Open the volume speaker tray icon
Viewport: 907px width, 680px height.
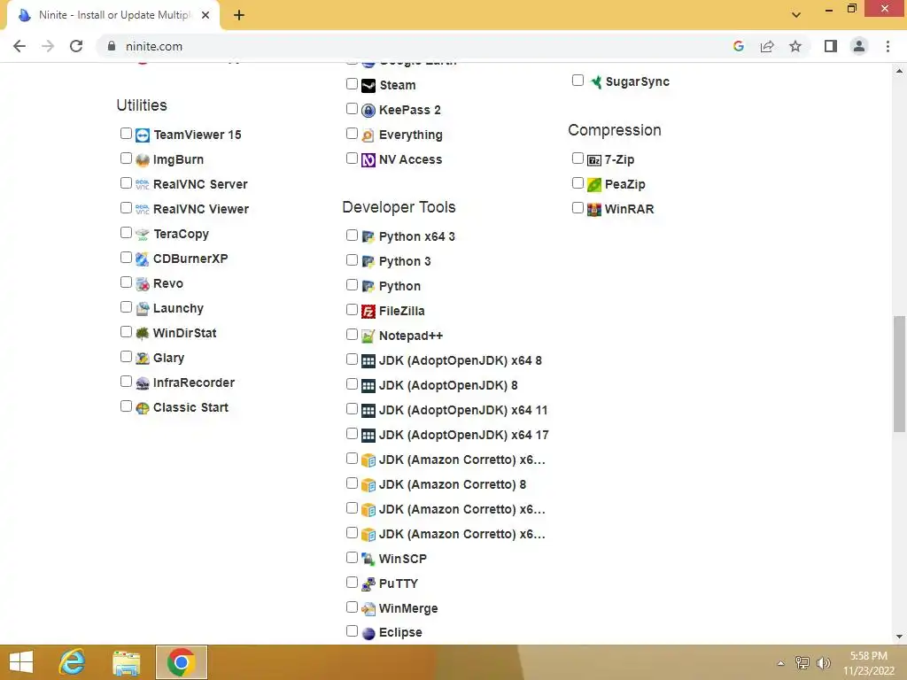click(824, 663)
